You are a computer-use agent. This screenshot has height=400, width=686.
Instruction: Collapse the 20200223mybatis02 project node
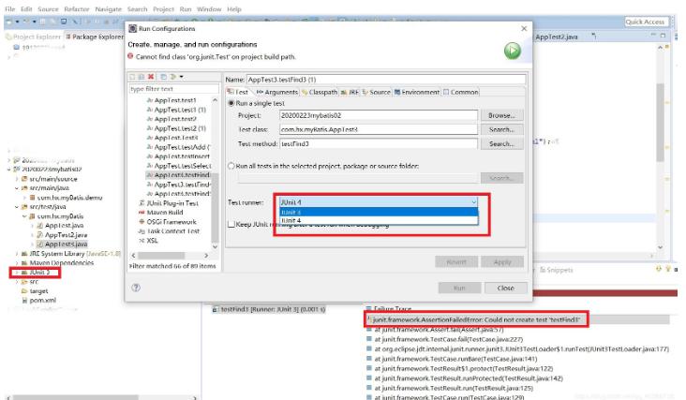[9, 170]
